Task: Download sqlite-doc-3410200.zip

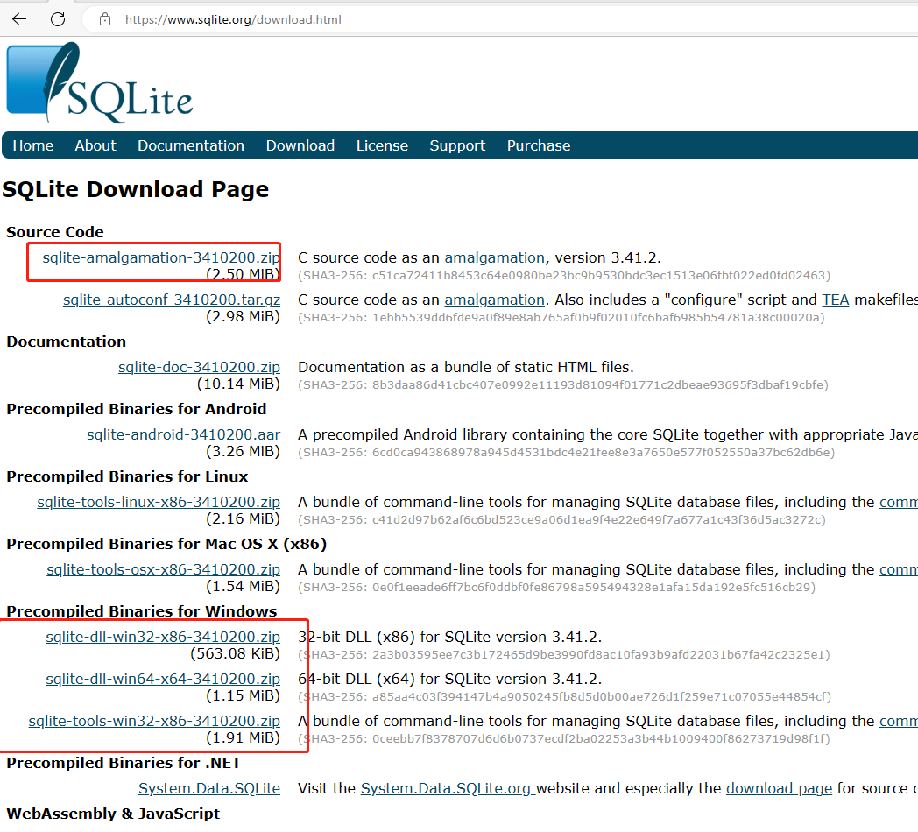Action: click(199, 367)
